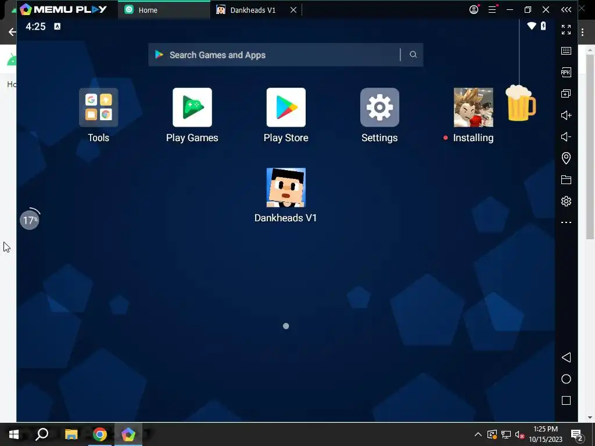Click the APK install icon
The width and height of the screenshot is (595, 446).
566,72
